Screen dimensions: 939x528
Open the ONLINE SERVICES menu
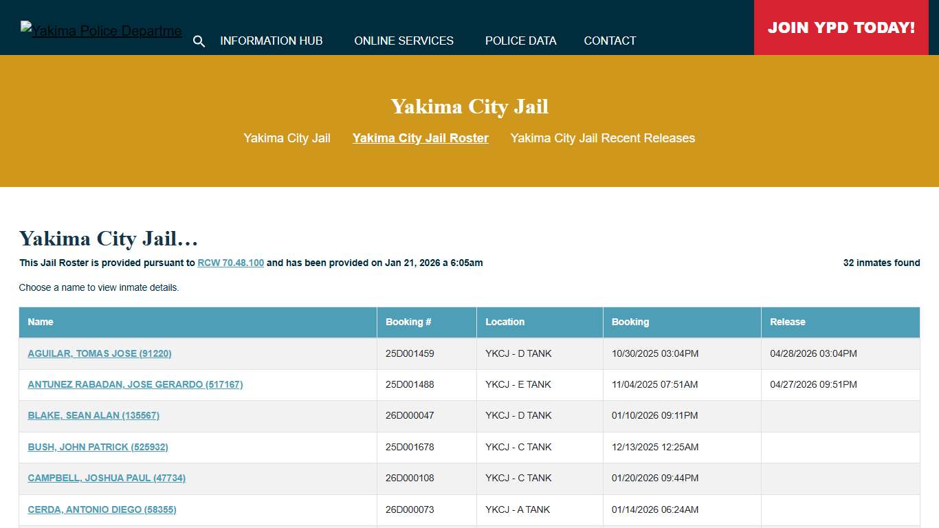[404, 41]
